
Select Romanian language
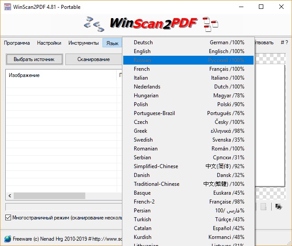188,149
